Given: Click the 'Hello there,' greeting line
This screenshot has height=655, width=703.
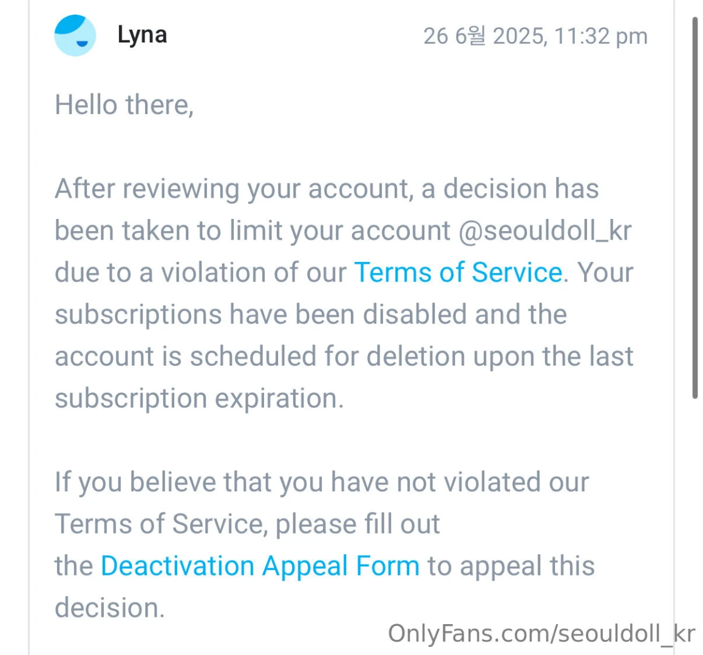Looking at the screenshot, I should pos(124,105).
